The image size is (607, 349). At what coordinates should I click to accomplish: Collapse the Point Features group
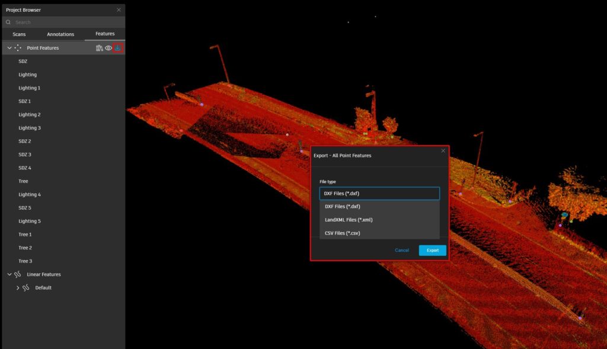pos(9,48)
